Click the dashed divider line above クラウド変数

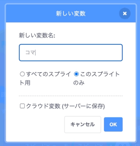(x=71, y=96)
